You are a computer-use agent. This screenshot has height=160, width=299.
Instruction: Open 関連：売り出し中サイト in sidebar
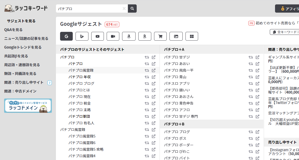pos(24,82)
